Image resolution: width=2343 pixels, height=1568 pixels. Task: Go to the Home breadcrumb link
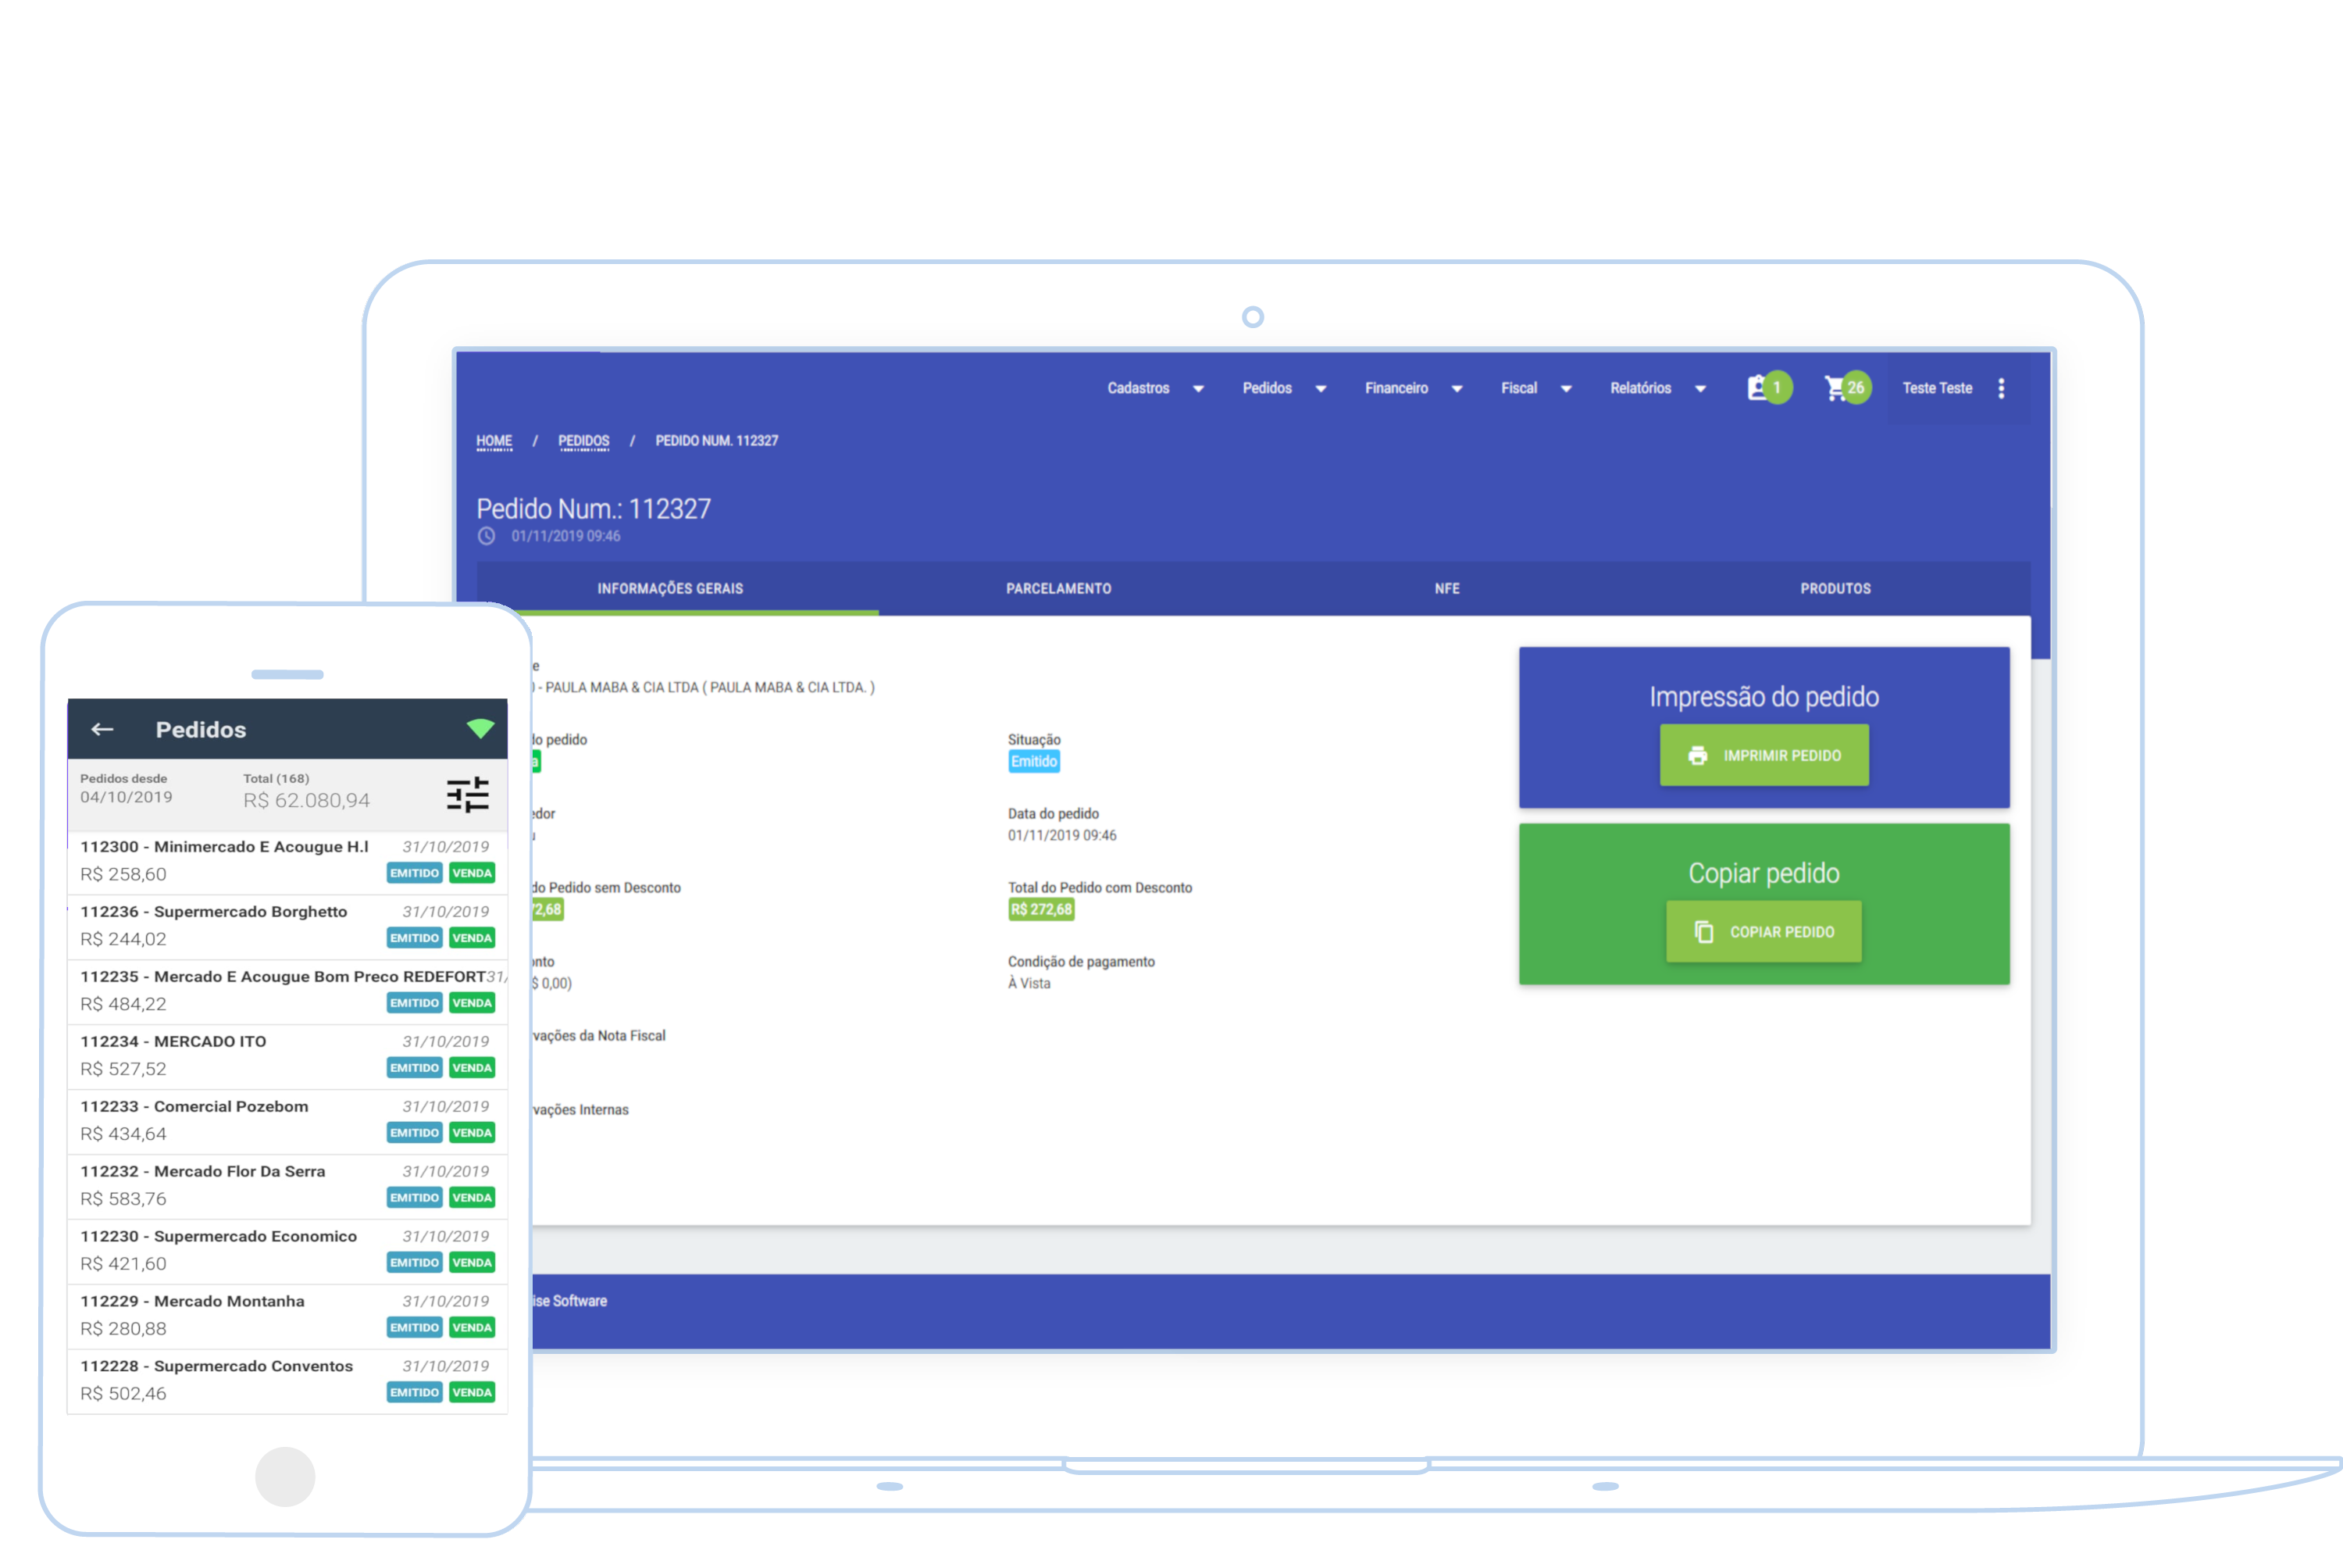point(494,441)
